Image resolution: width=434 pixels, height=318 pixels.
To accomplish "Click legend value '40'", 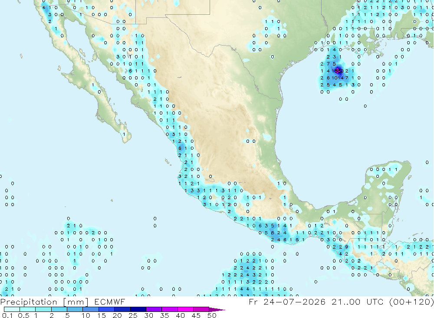I will coord(181,315).
